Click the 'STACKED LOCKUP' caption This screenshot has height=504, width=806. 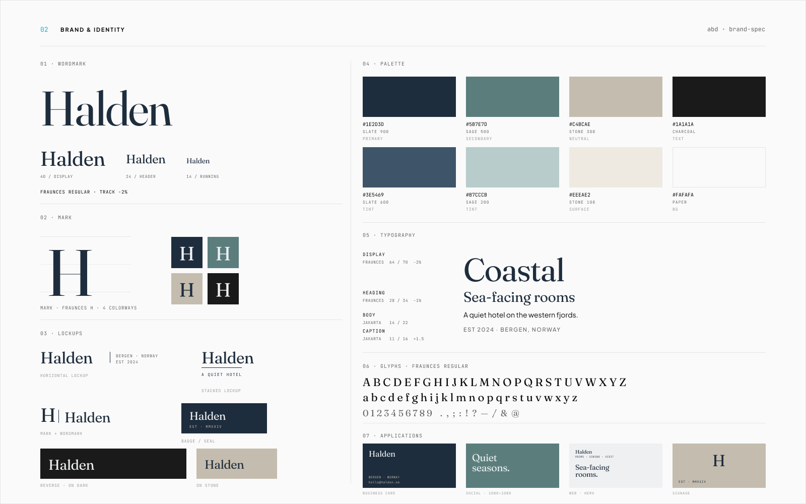221,391
